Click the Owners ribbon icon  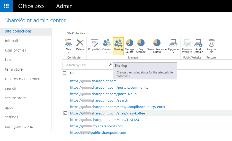pos(107,43)
